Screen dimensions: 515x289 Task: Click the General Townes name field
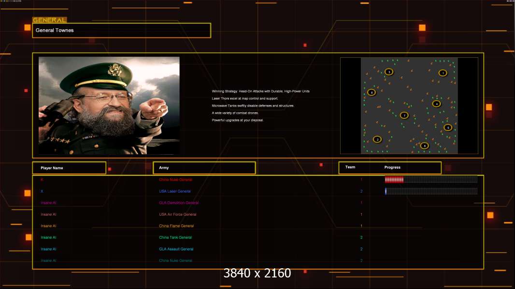click(122, 30)
